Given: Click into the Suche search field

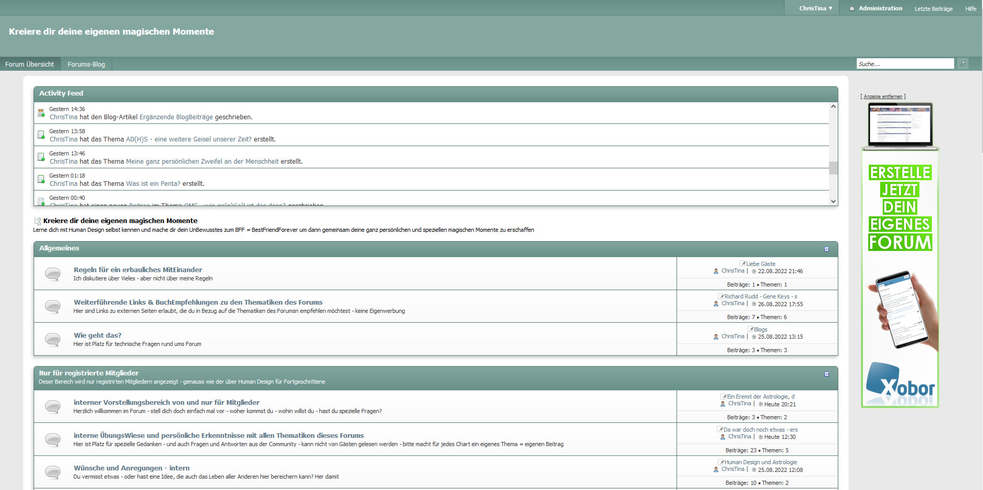Looking at the screenshot, I should pyautogui.click(x=904, y=64).
